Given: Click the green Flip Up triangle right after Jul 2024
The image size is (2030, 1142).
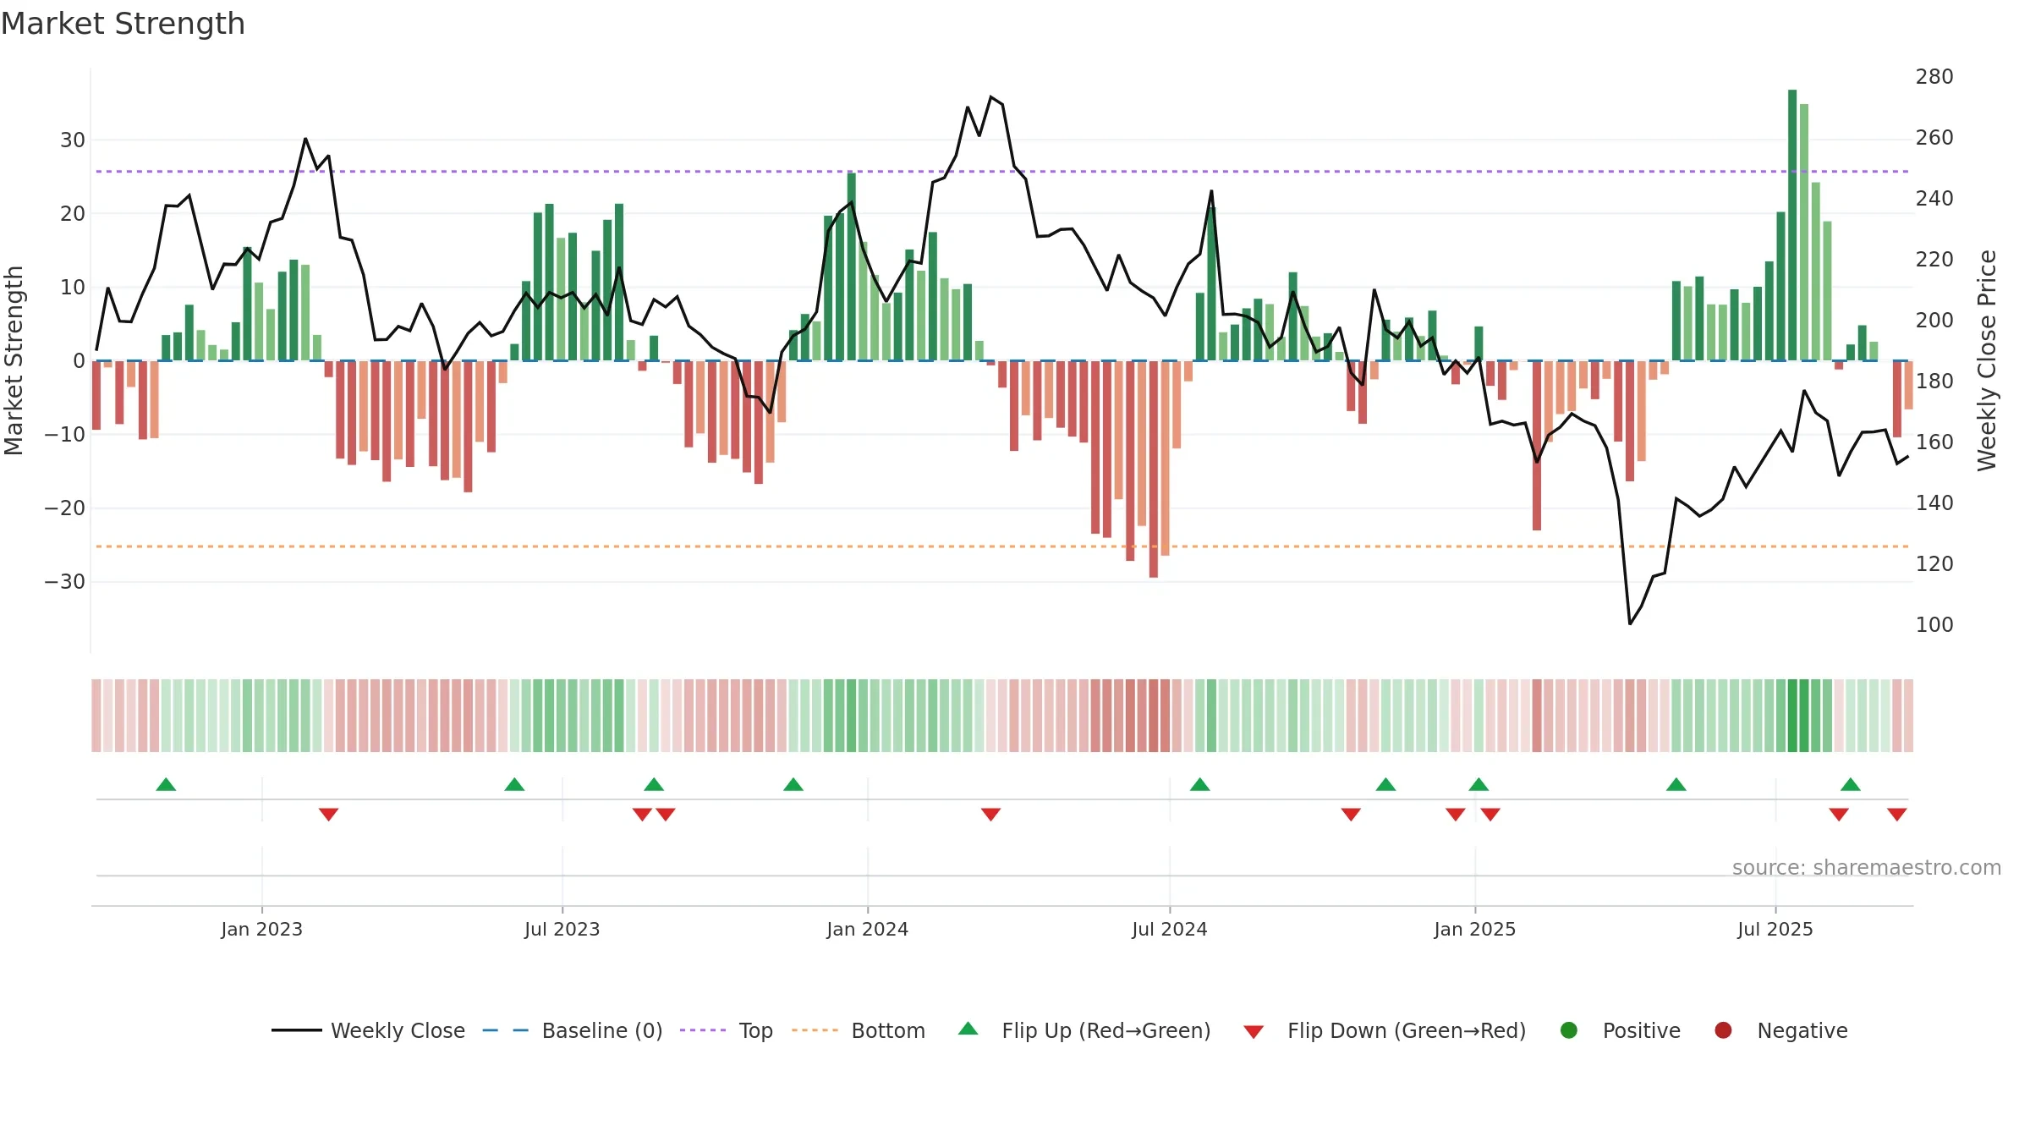Looking at the screenshot, I should click(1199, 785).
